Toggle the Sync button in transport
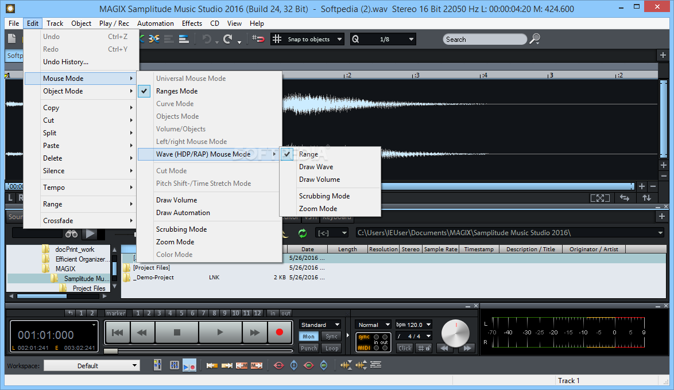This screenshot has height=390, width=674. click(x=331, y=337)
